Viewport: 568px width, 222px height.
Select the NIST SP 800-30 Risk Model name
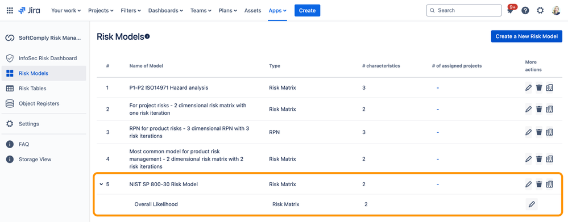(x=163, y=185)
